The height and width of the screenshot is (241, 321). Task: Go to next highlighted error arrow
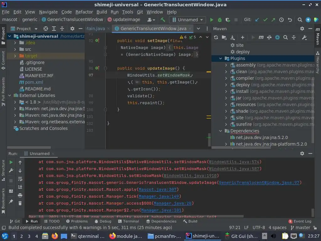point(207,37)
